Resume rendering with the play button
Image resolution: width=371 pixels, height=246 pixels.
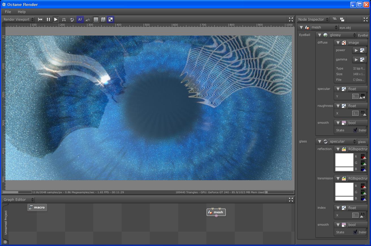click(56, 19)
